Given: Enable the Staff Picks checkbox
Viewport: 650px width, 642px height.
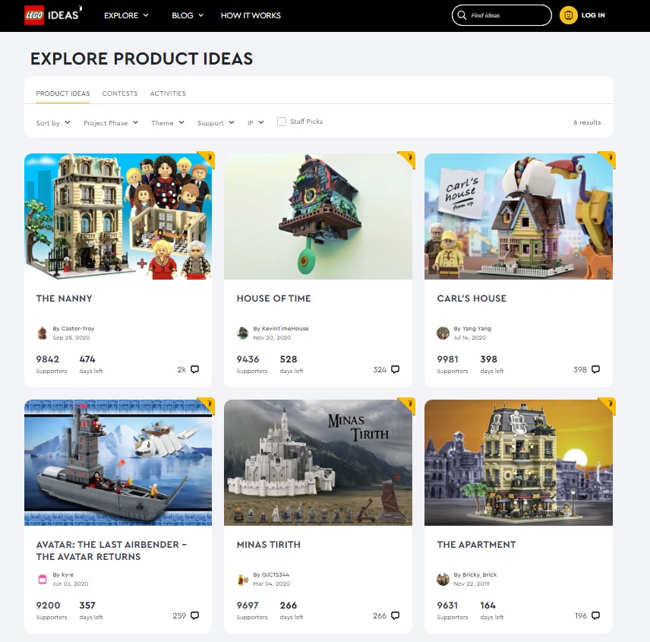Looking at the screenshot, I should tap(282, 122).
